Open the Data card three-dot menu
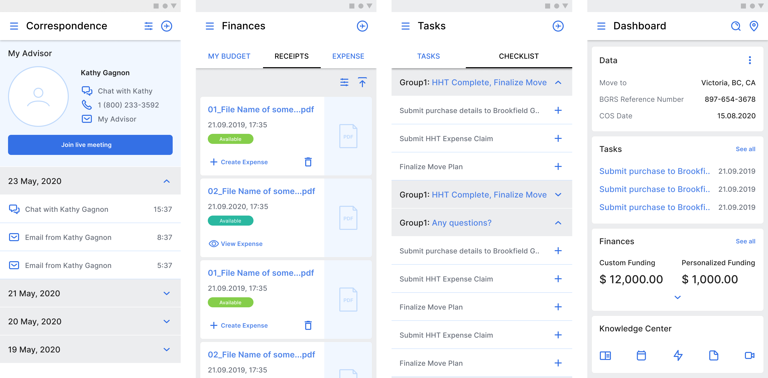 pos(750,60)
